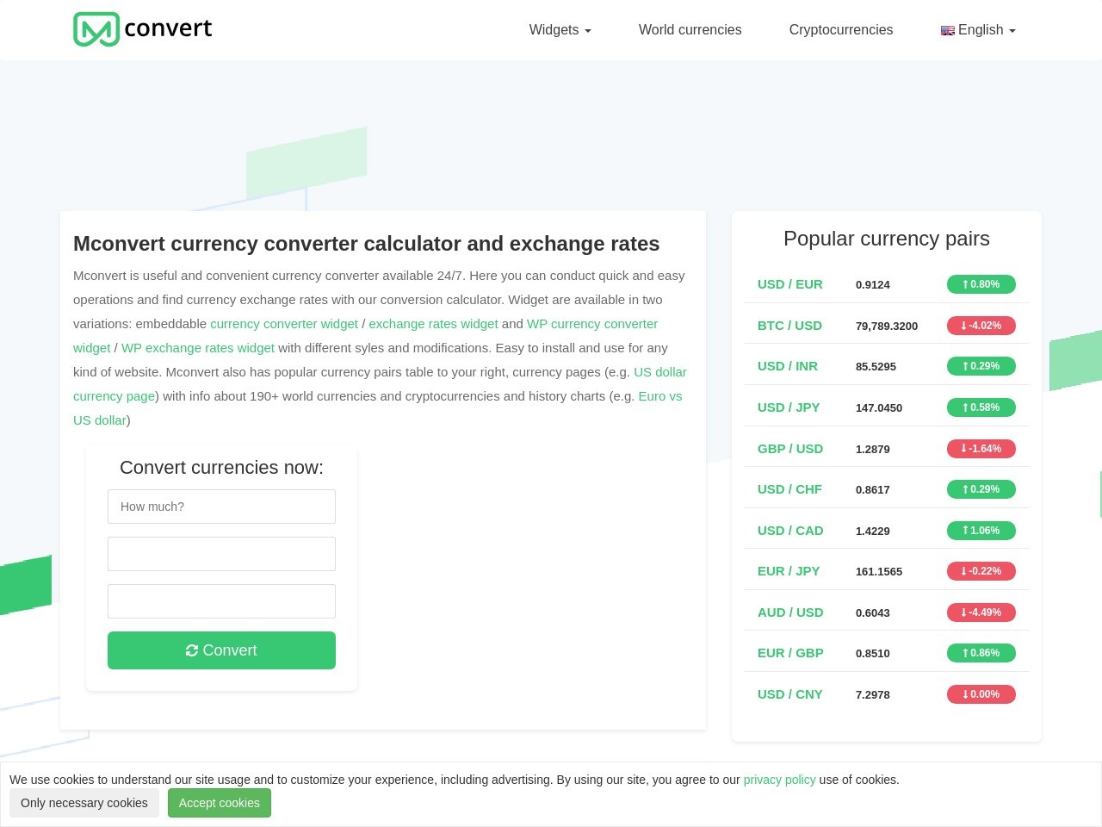Viewport: 1102px width, 827px height.
Task: Click the 0.58% change badge for USD/JPY
Action: click(x=981, y=407)
